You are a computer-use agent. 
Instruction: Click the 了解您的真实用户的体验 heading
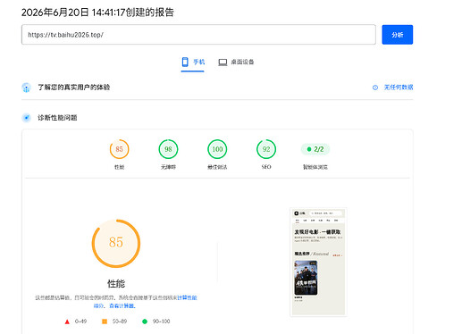[x=73, y=88]
